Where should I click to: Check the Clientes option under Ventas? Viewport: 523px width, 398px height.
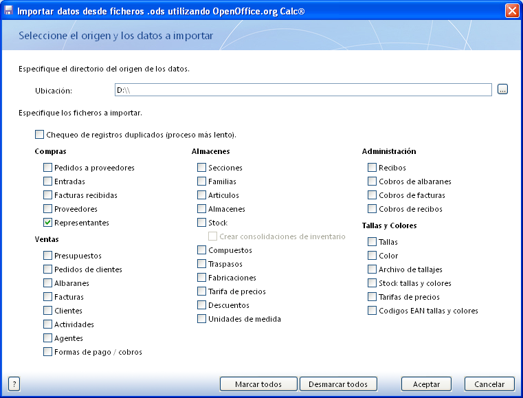click(47, 311)
